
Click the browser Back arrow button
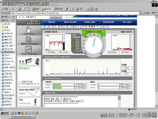click(5, 9)
